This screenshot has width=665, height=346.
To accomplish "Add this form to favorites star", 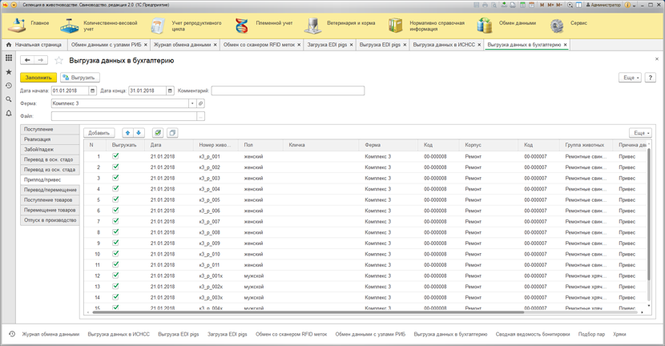I will coord(58,60).
